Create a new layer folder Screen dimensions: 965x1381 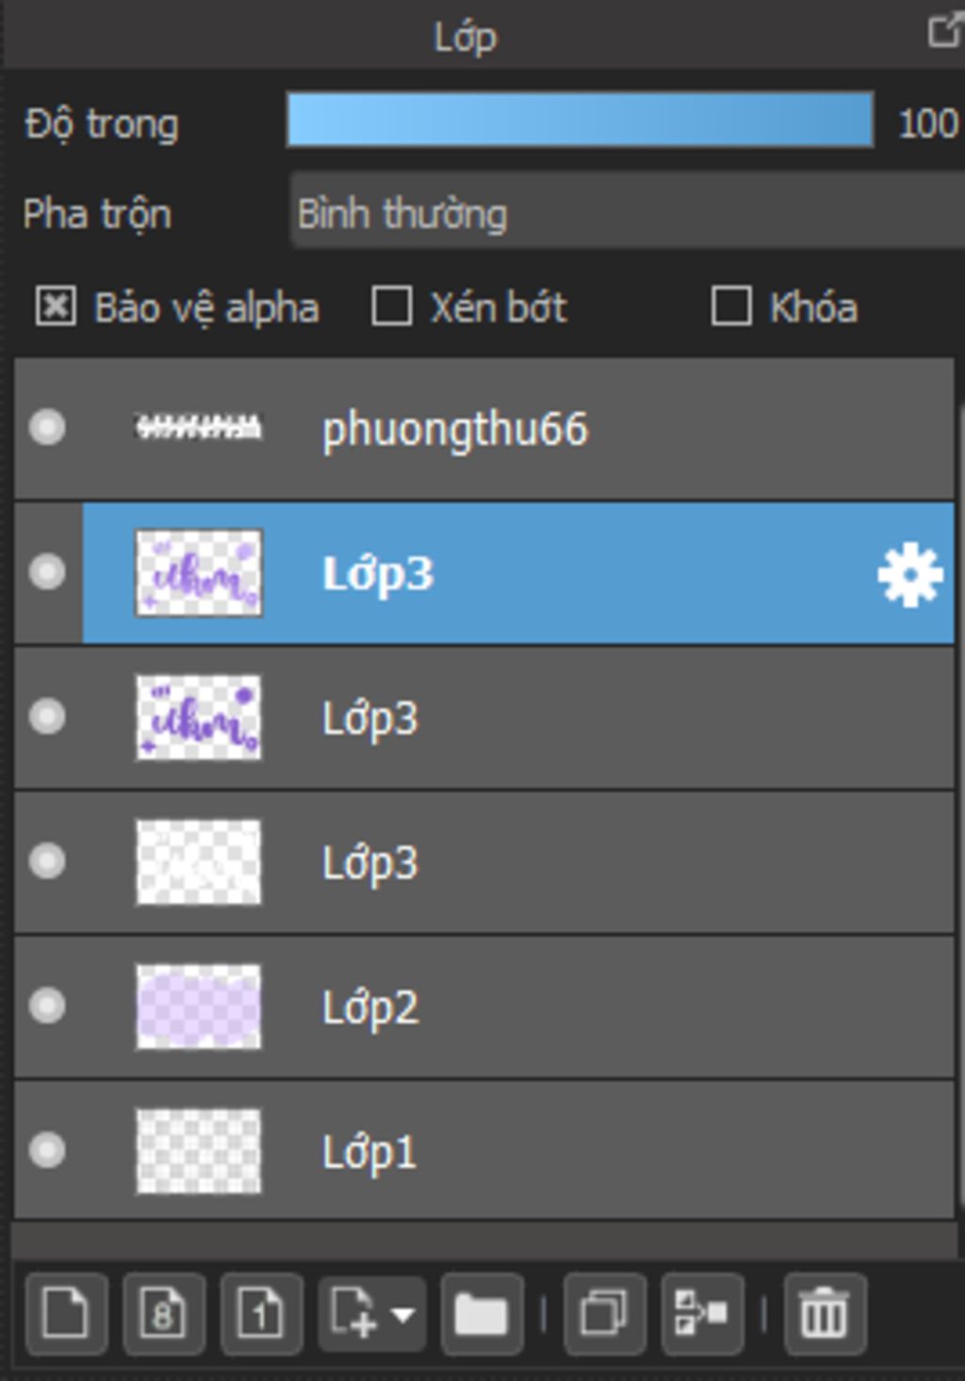pyautogui.click(x=482, y=1313)
